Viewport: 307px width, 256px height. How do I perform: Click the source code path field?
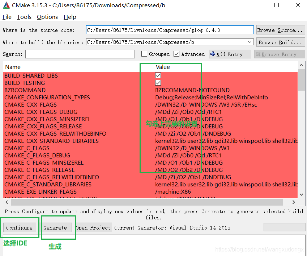point(170,30)
